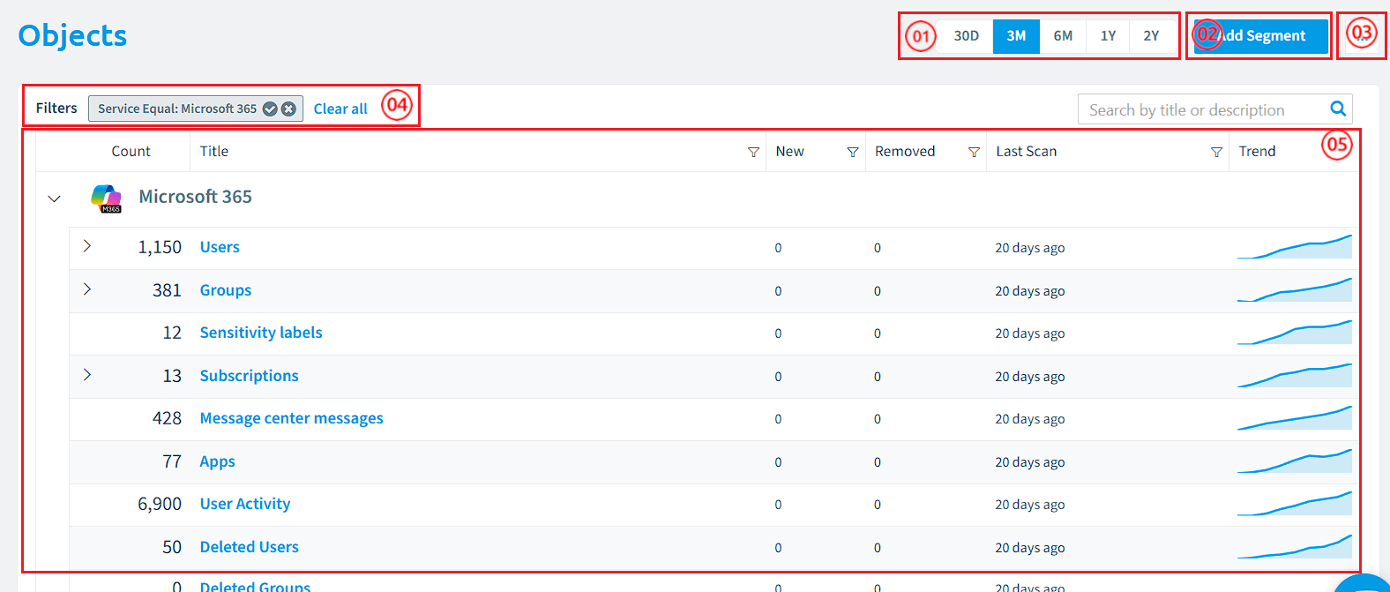Select the 1Y time range
Image resolution: width=1390 pixels, height=592 pixels.
1108,36
